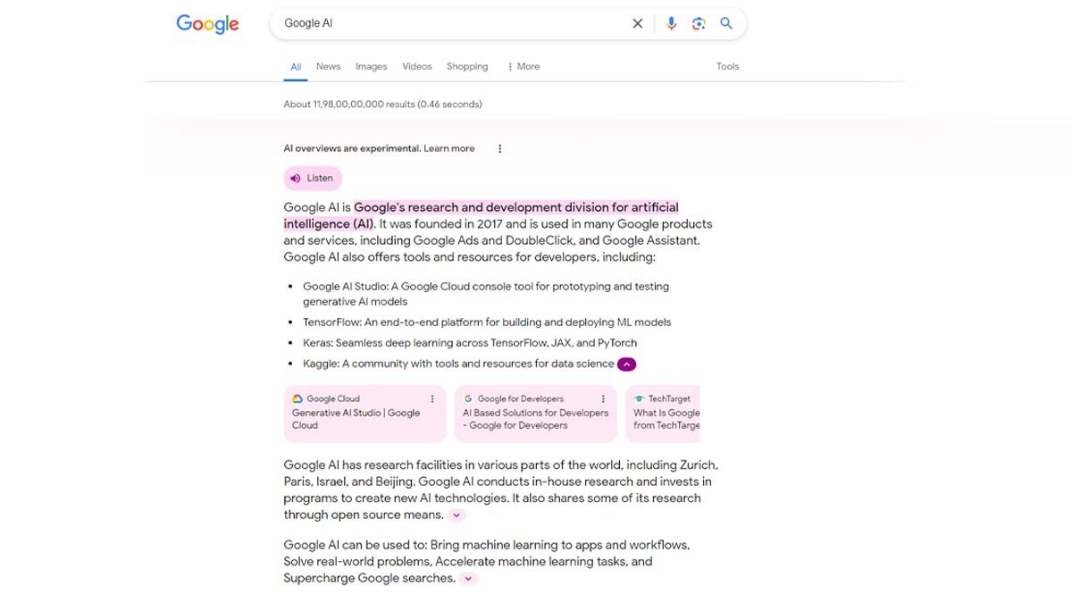1072x603 pixels.
Task: Click the Google logo
Action: point(207,24)
